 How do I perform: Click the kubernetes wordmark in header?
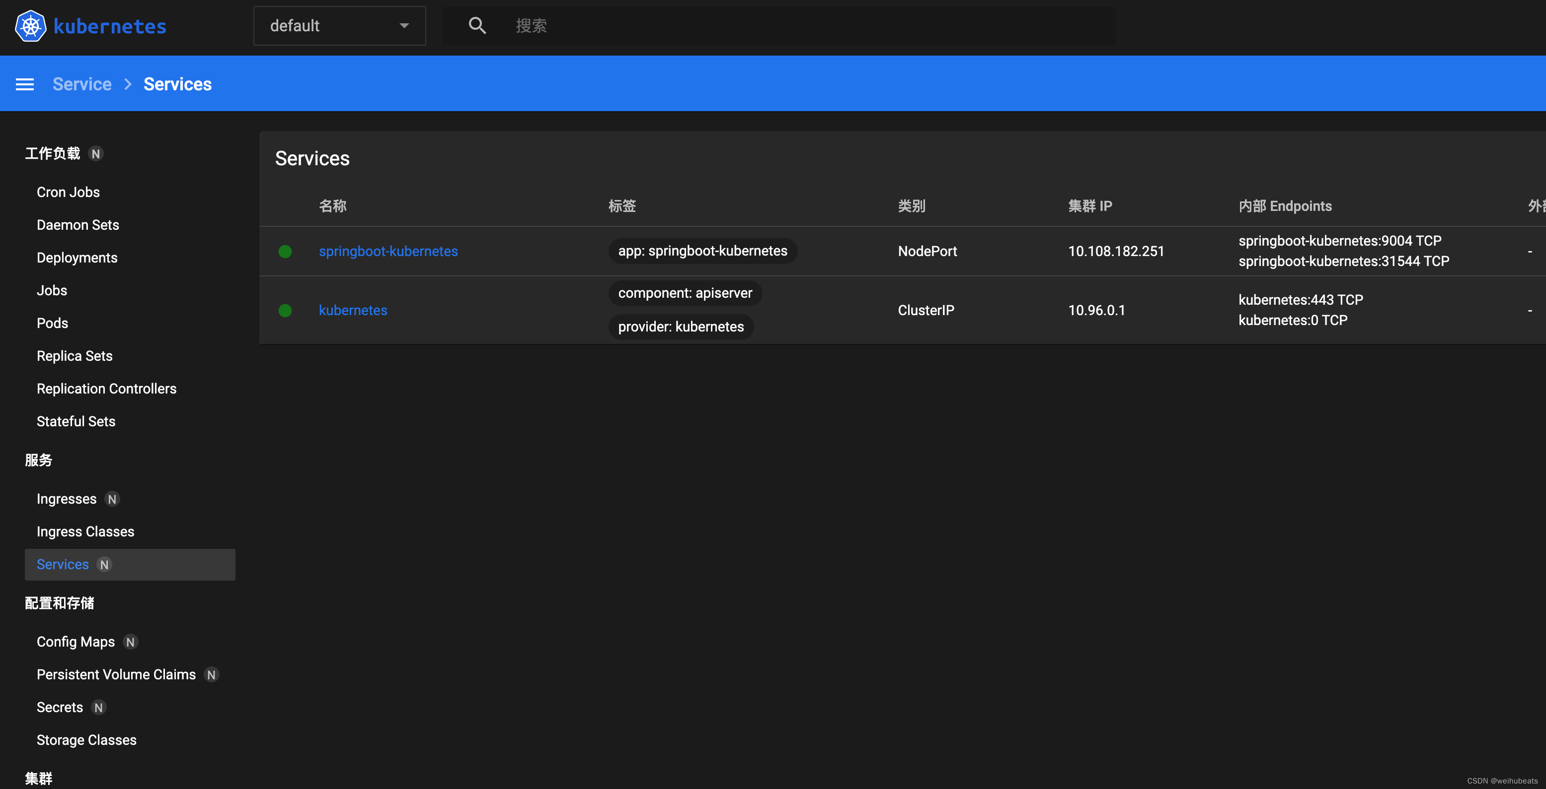coord(110,26)
